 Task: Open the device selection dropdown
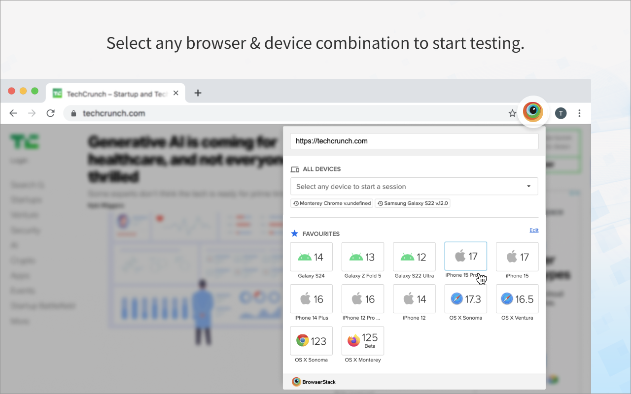[x=414, y=186]
